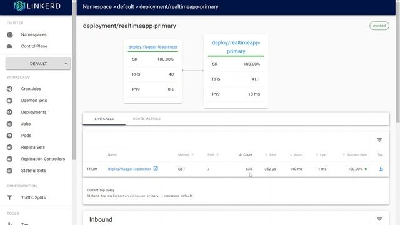Open Cron Jobs menu item
Screen dimensions: 400x225
click(31, 89)
